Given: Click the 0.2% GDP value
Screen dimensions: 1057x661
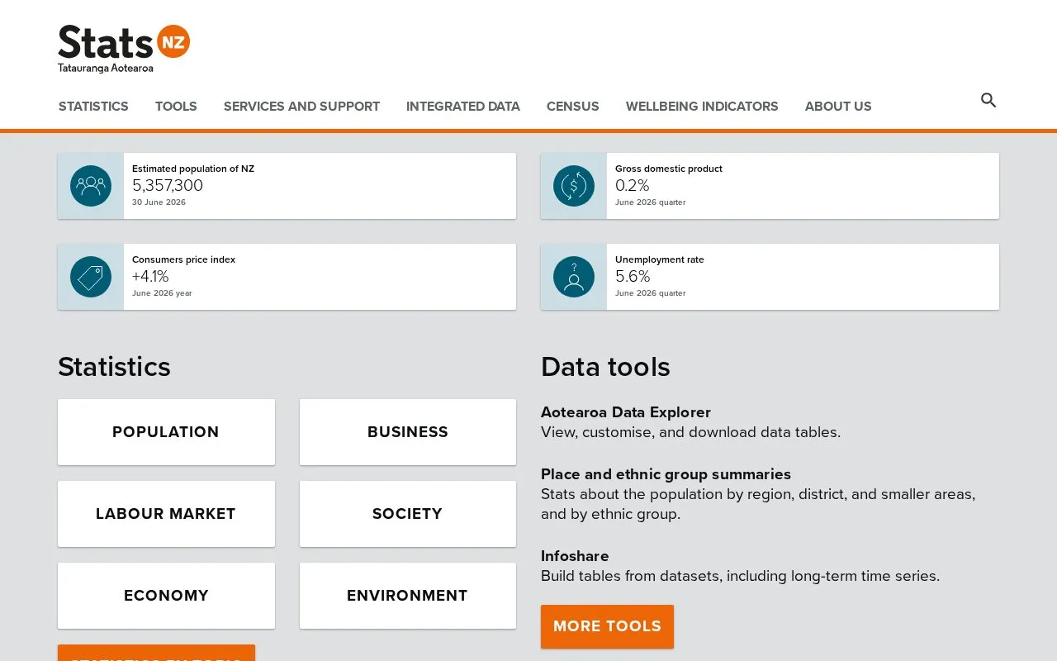Looking at the screenshot, I should point(633,186).
